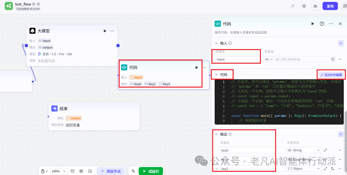
Task: Click the orange output tag in 结束 node
Action: point(74,118)
